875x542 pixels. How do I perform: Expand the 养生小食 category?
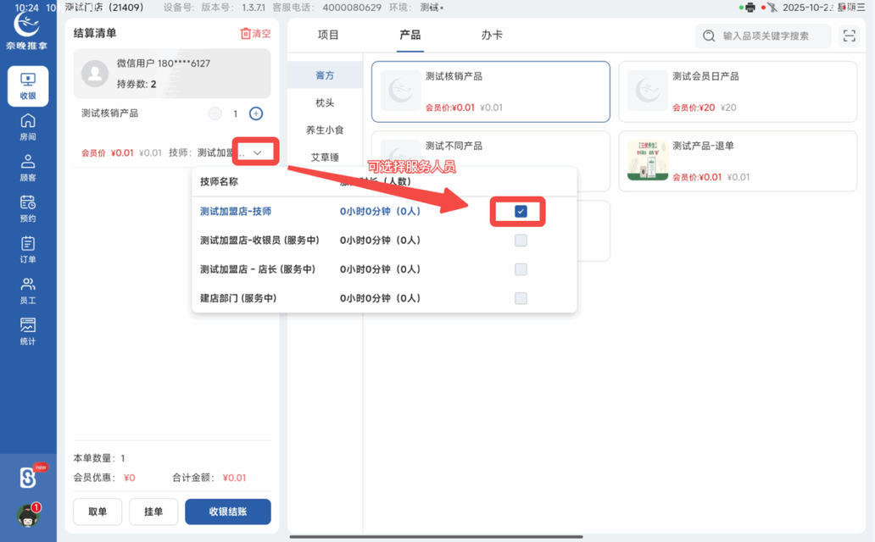click(325, 131)
